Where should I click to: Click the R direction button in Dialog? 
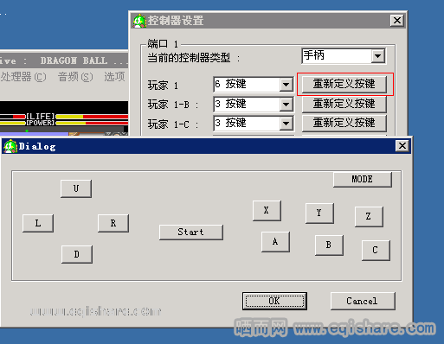click(x=113, y=223)
